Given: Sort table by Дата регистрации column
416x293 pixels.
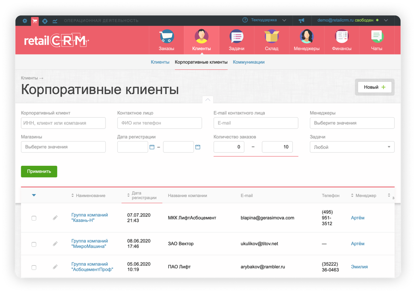Looking at the screenshot, I should pos(142,196).
